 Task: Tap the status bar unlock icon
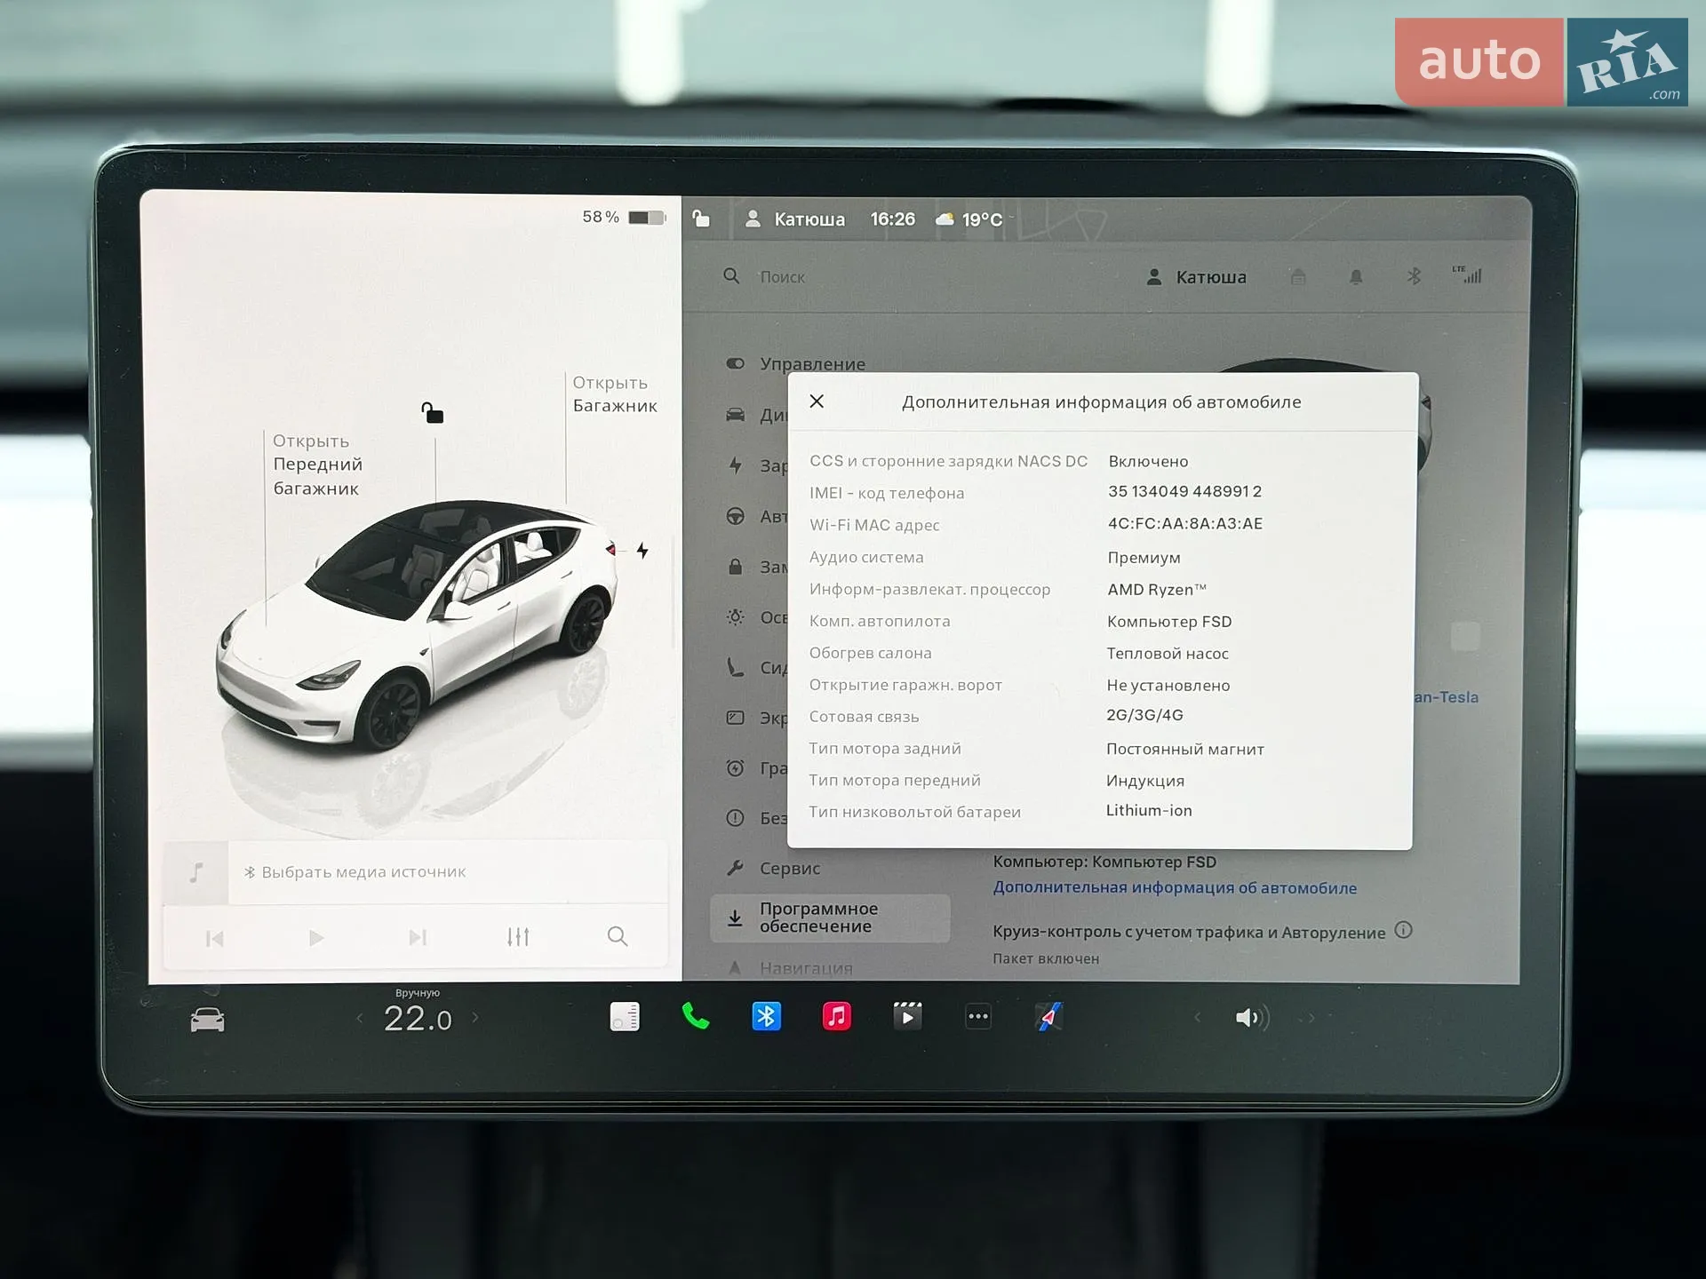(701, 218)
